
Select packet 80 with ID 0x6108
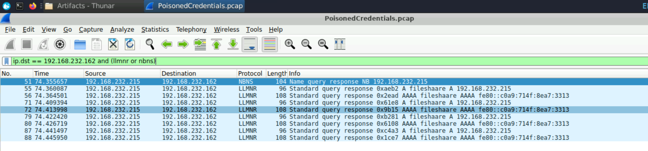pyautogui.click(x=324, y=123)
